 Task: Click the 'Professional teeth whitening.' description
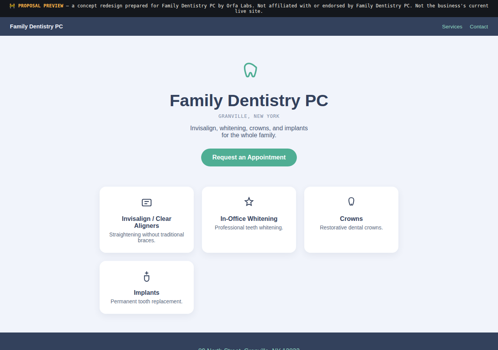[249, 227]
